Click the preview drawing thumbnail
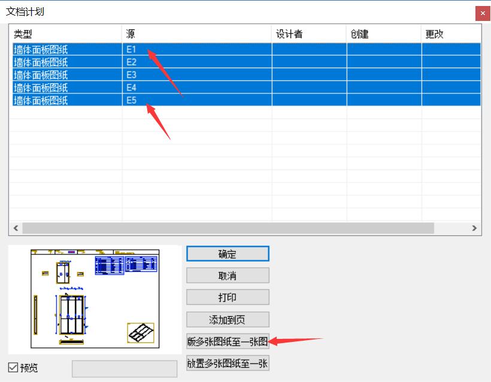Image resolution: width=491 pixels, height=382 pixels. coord(95,299)
